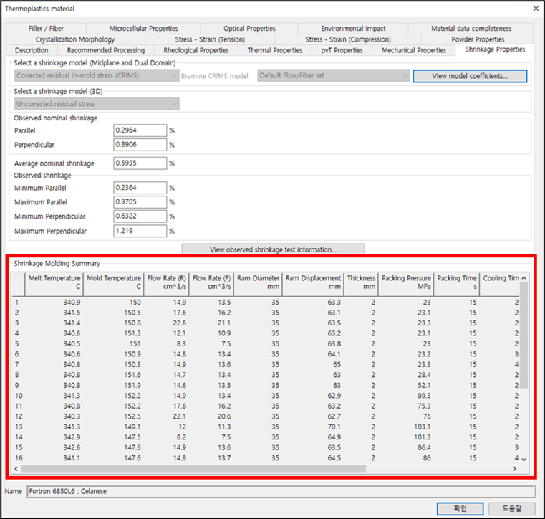Image resolution: width=545 pixels, height=519 pixels.
Task: Click the View model coefficients button
Action: 469,75
